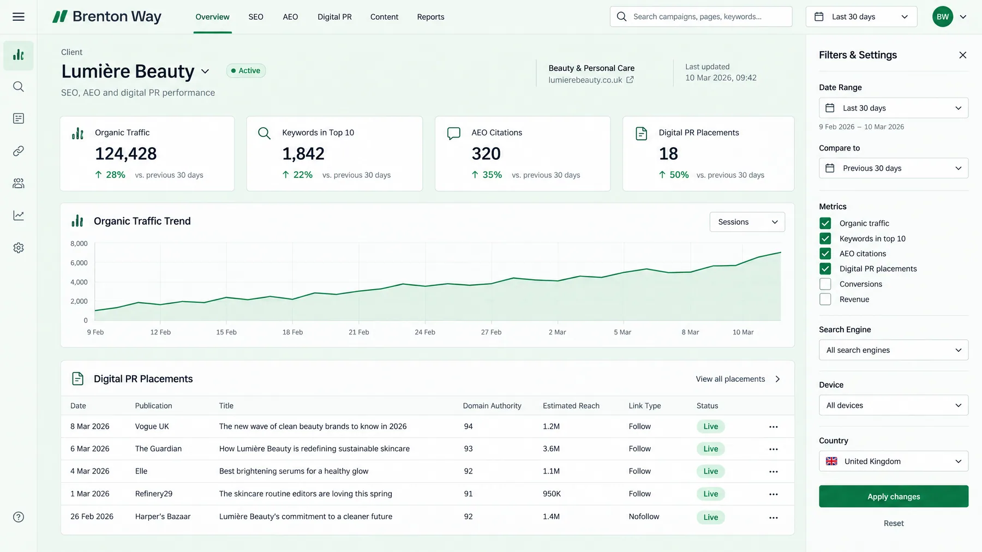The height and width of the screenshot is (552, 982).
Task: Close the Filters & Settings panel
Action: point(963,55)
